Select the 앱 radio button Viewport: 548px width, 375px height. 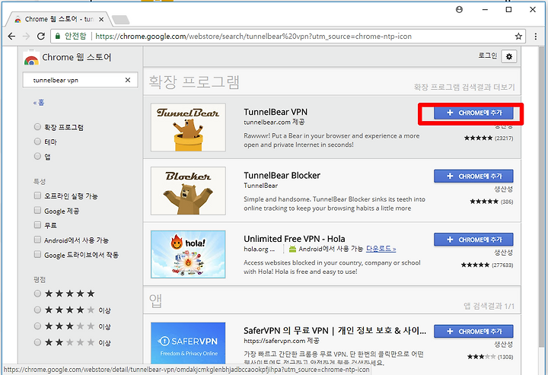tap(37, 156)
